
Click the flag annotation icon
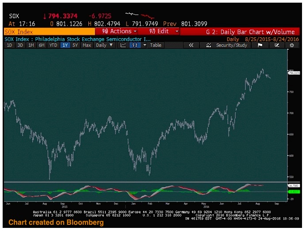point(260,45)
